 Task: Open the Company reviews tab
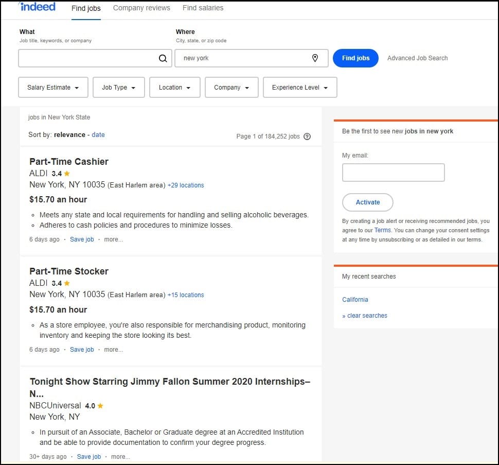(141, 8)
